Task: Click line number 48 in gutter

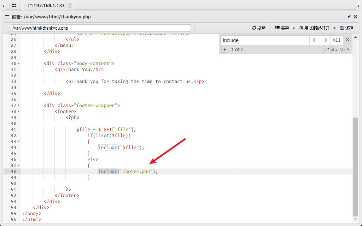Action: (13, 171)
